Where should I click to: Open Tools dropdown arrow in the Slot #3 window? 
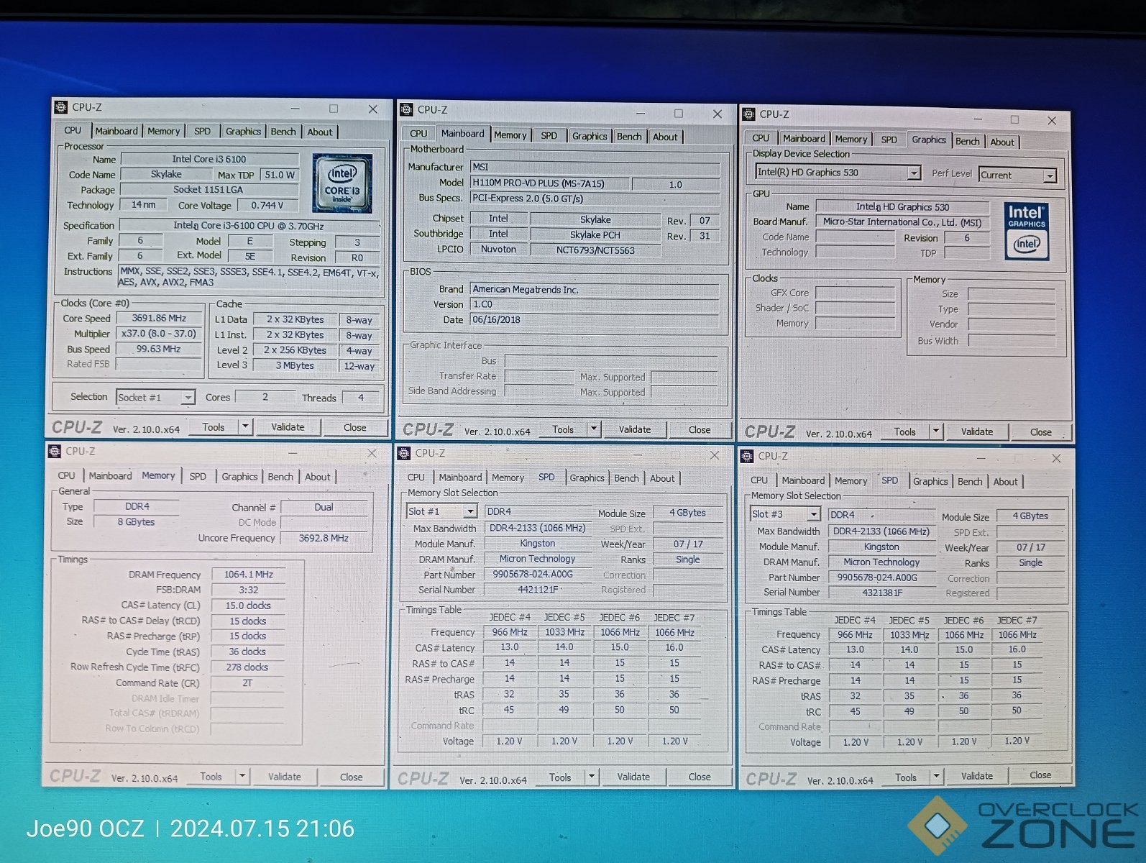point(936,777)
